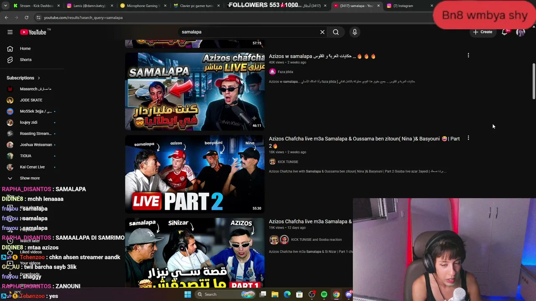Clear the samalapa search query

tap(322, 32)
